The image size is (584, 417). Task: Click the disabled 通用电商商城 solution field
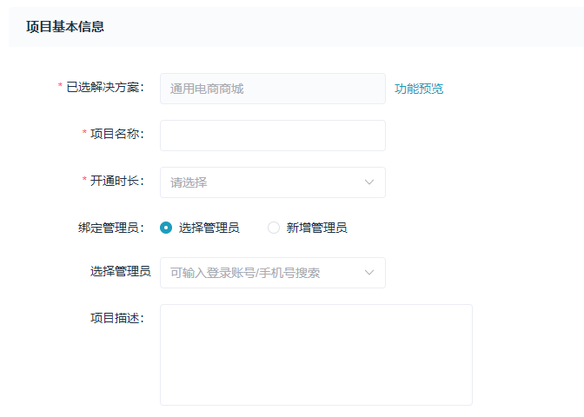(272, 89)
